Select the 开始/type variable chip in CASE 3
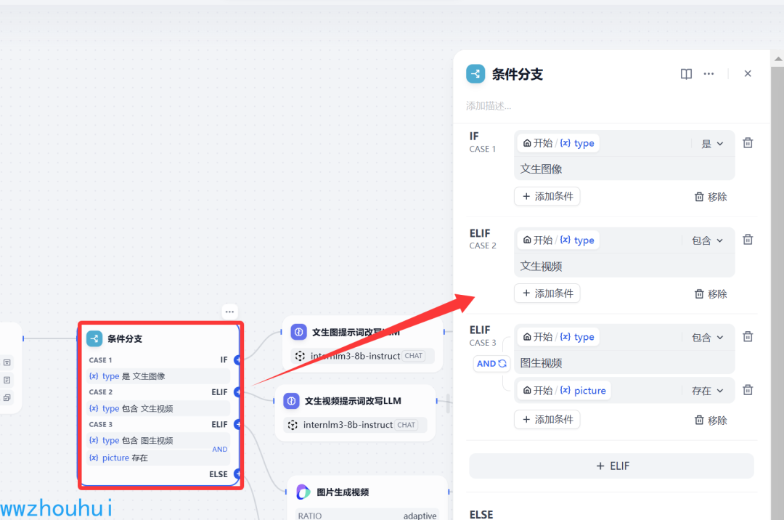The height and width of the screenshot is (520, 784). tap(558, 337)
